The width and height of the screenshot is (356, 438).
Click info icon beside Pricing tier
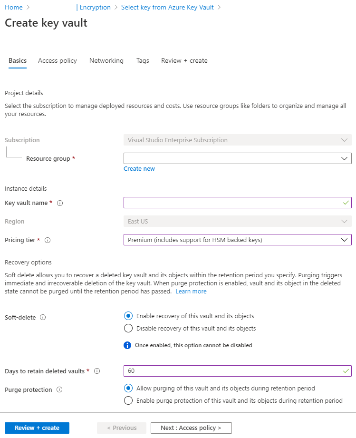pos(48,240)
